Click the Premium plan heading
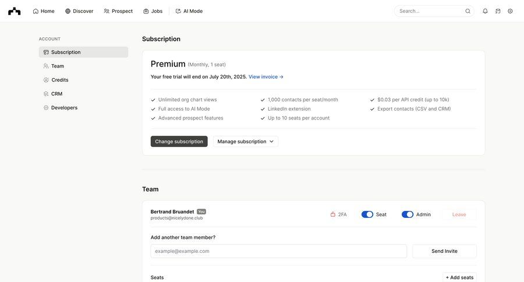524x282 pixels. click(168, 64)
